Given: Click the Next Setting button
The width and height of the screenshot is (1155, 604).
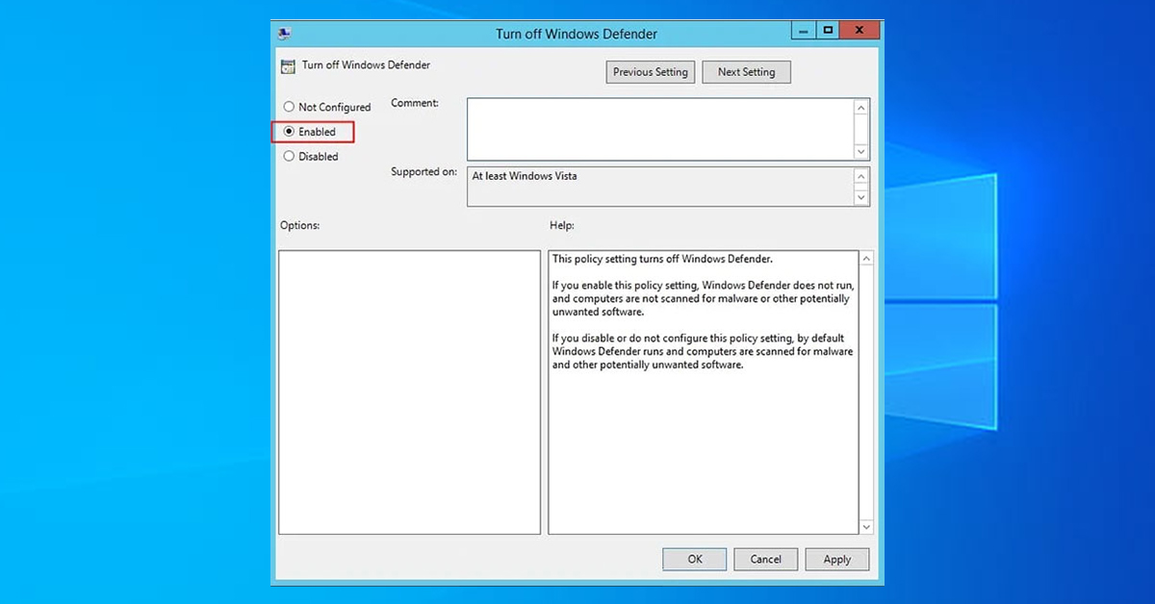Looking at the screenshot, I should [x=746, y=71].
